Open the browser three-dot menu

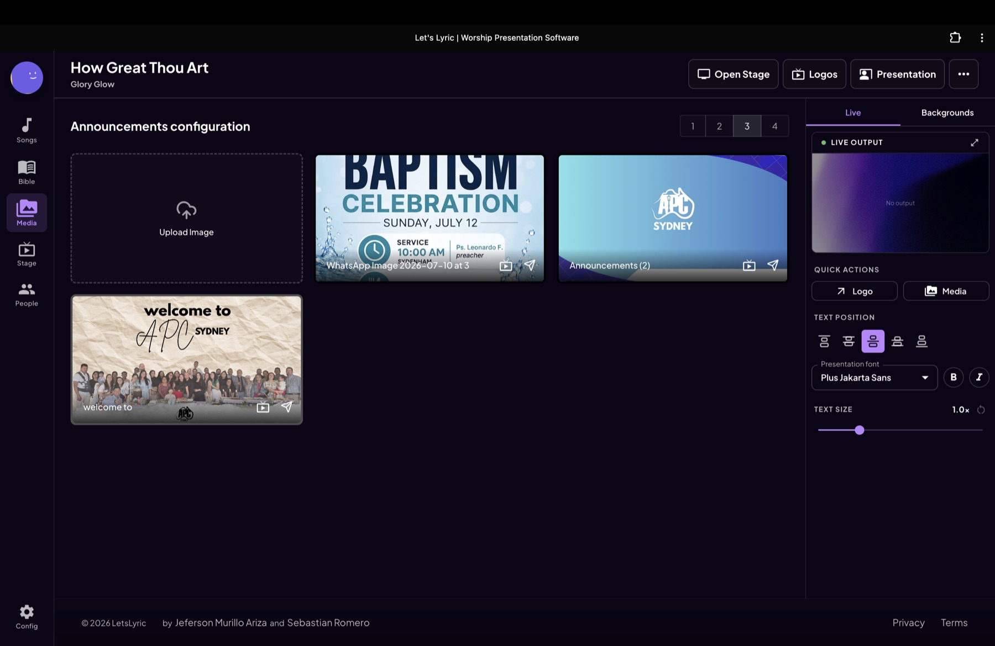(x=982, y=38)
